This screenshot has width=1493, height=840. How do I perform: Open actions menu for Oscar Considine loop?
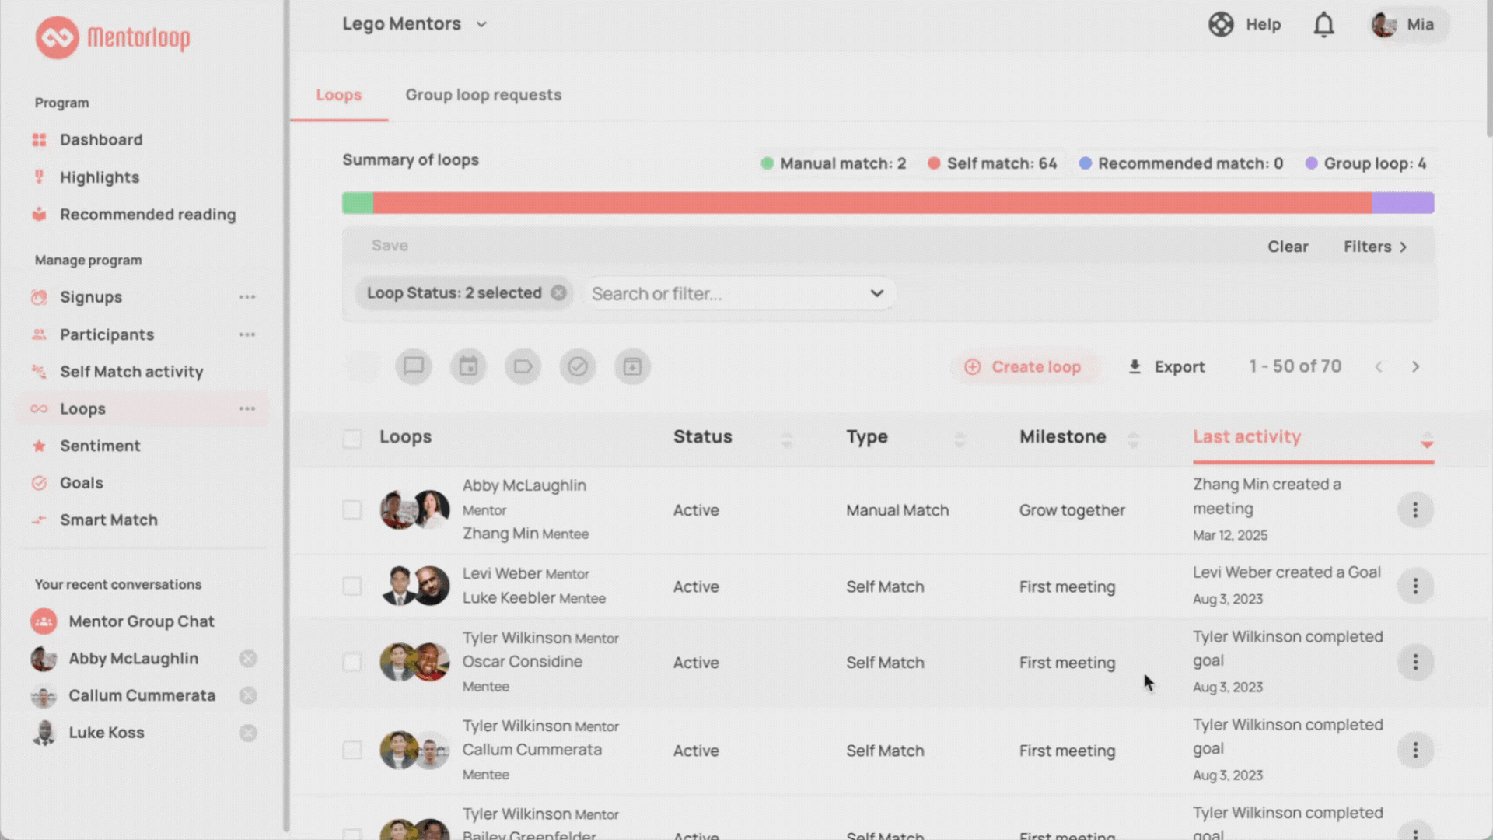[1415, 663]
